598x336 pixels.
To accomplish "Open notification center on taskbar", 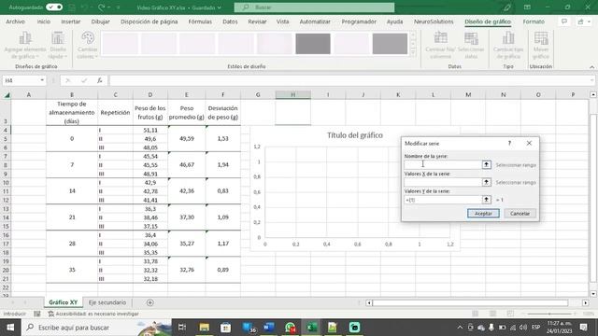I will 583,328.
